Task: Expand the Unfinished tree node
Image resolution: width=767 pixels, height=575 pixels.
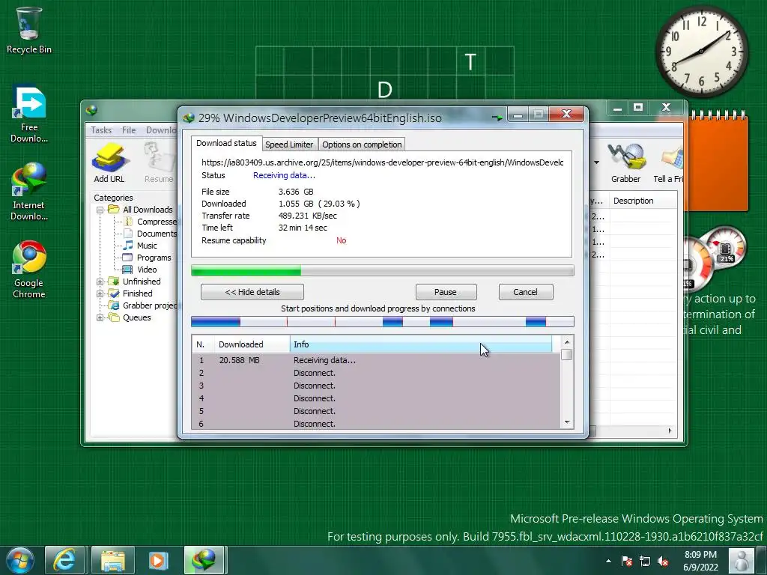Action: 100,282
